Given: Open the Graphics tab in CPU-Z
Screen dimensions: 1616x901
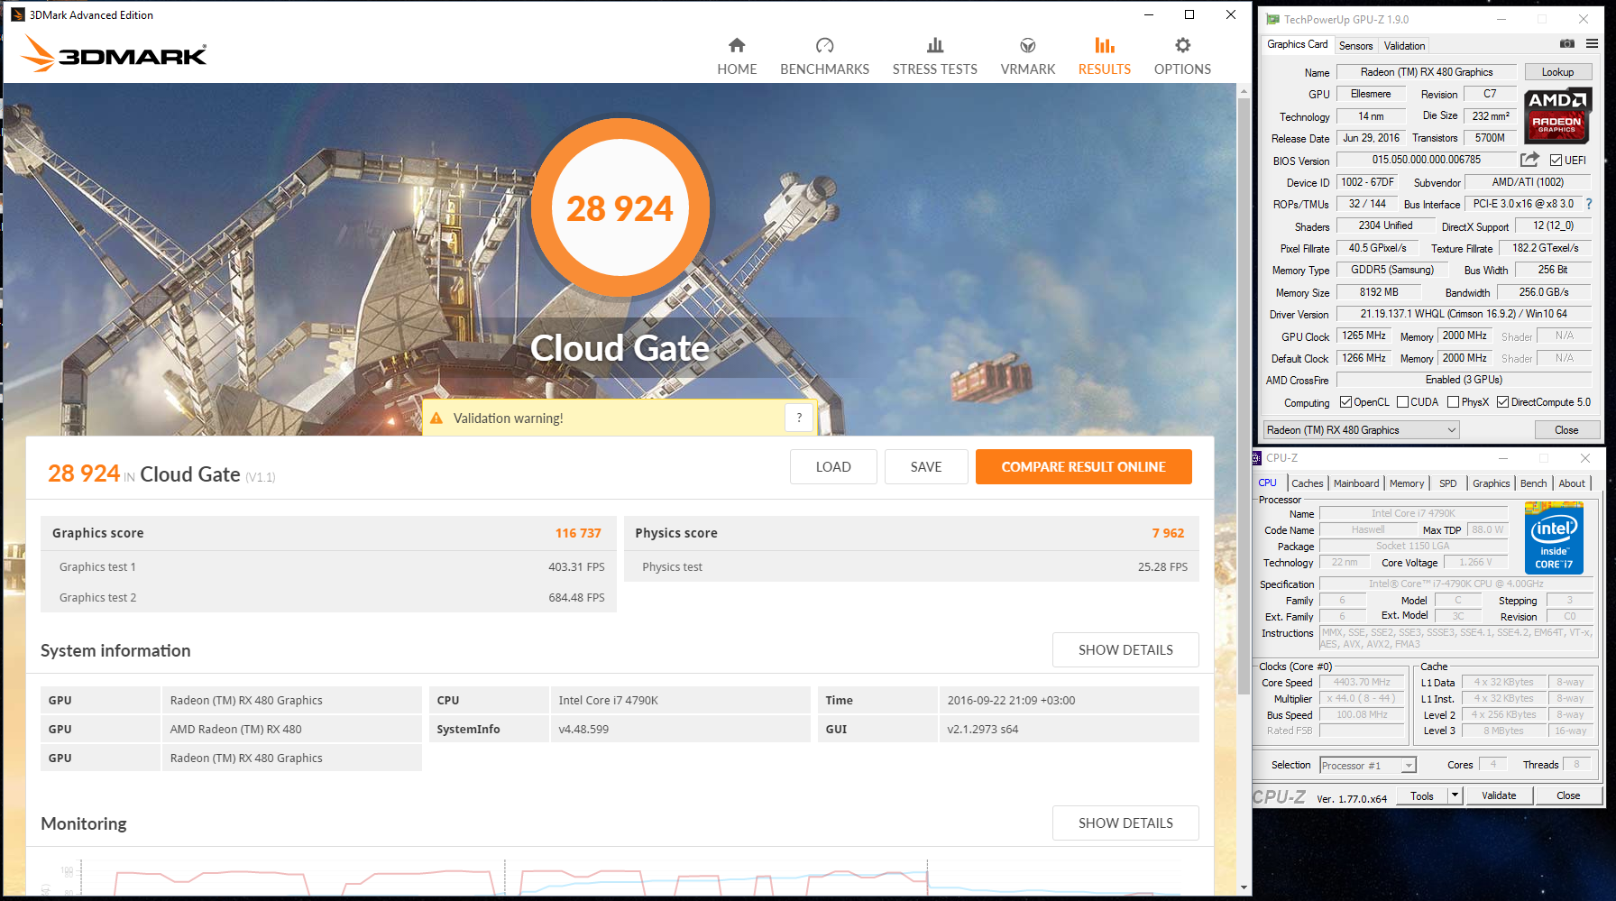Looking at the screenshot, I should [x=1491, y=483].
